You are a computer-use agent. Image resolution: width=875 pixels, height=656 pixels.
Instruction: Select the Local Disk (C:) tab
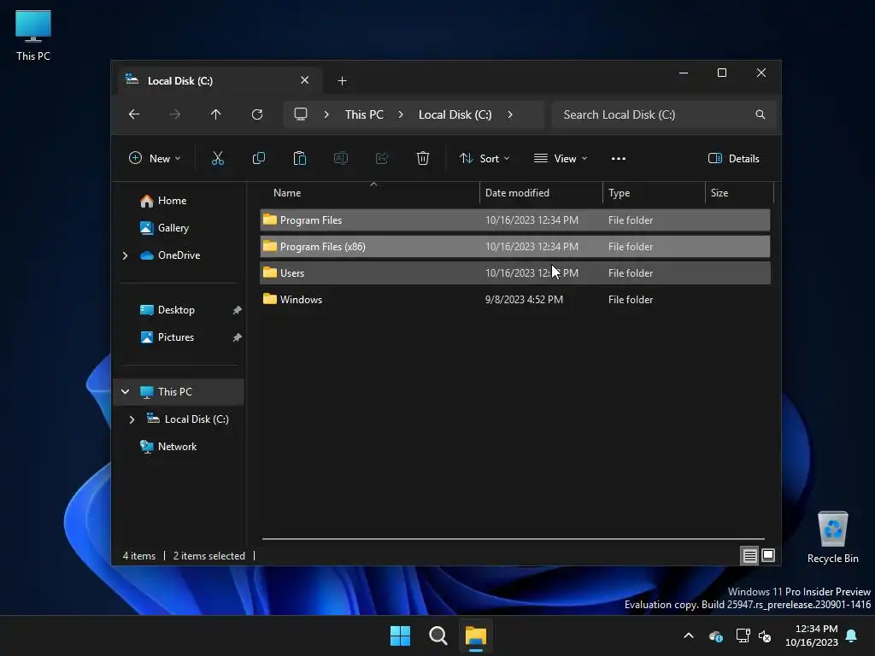pos(220,80)
